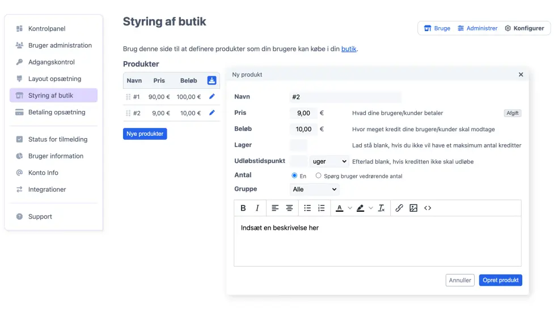558x309 pixels.
Task: Click the Italic formatting icon
Action: tap(257, 208)
